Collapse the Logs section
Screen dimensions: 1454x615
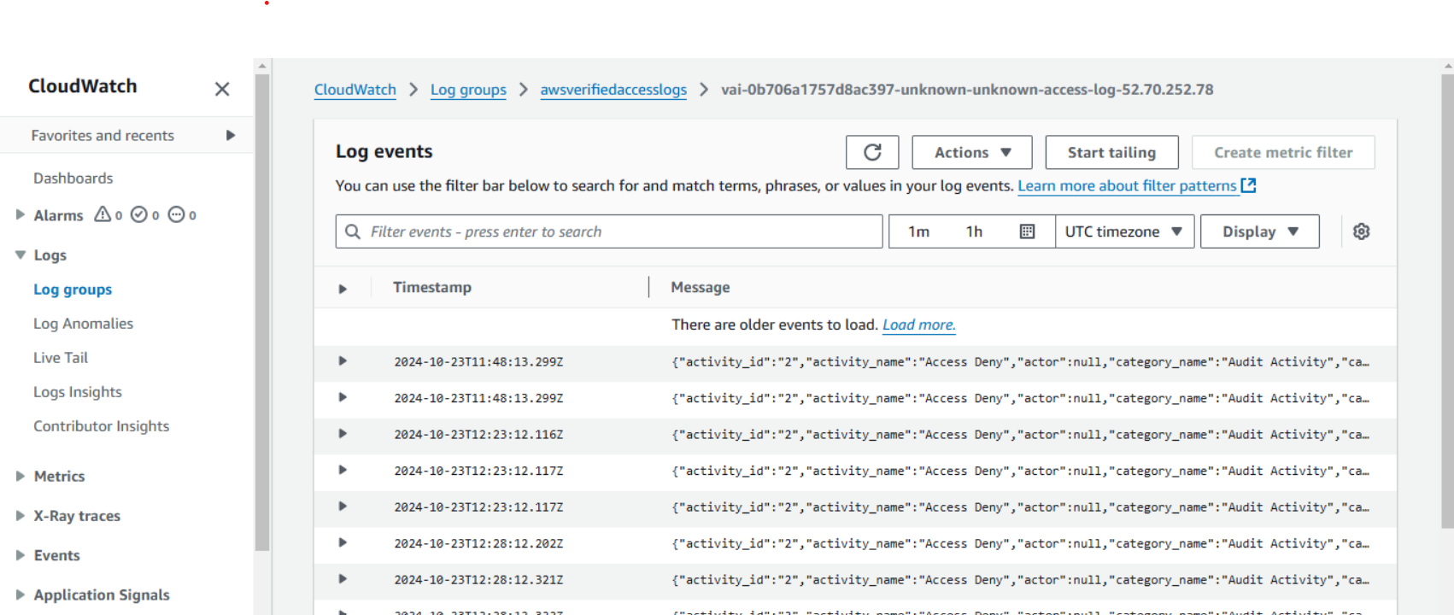(21, 255)
